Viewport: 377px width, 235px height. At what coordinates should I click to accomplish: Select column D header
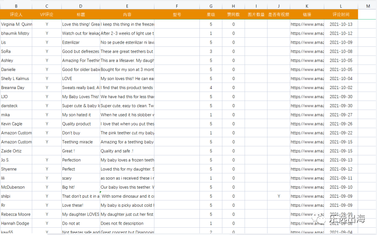[80, 6]
